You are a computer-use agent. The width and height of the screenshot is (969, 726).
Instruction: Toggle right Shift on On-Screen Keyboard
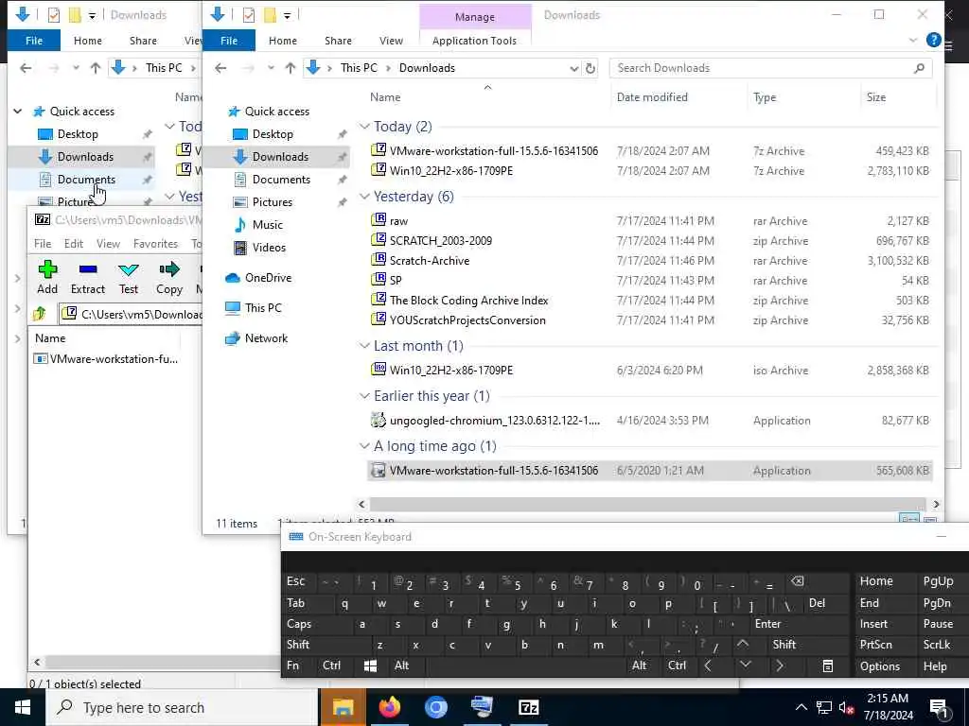tap(784, 645)
